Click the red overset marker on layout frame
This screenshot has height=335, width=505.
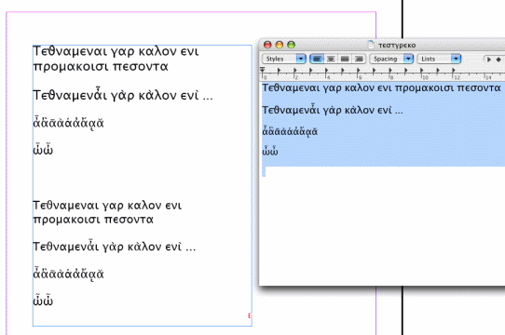click(250, 315)
